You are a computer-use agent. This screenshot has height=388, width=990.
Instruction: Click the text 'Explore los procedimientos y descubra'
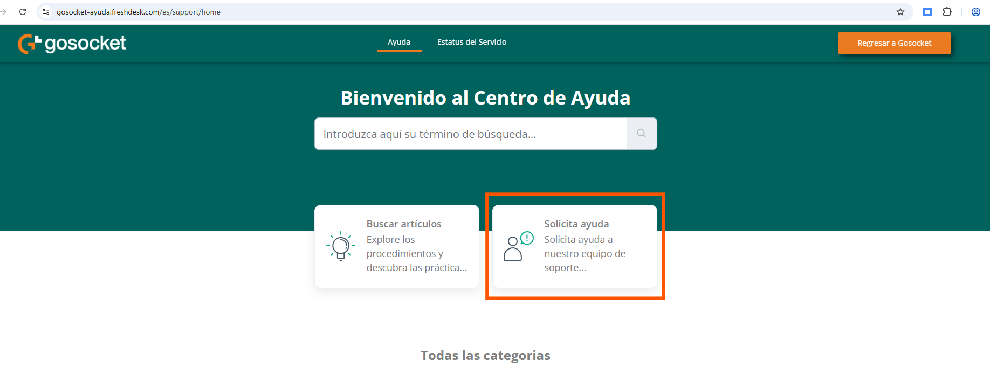point(417,253)
